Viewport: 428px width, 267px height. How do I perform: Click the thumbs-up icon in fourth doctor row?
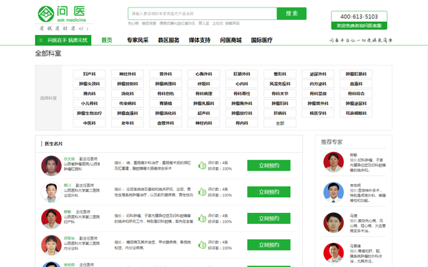[202, 244]
